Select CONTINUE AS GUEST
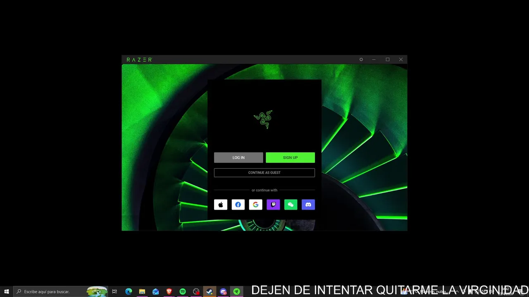529x297 pixels. (x=264, y=172)
